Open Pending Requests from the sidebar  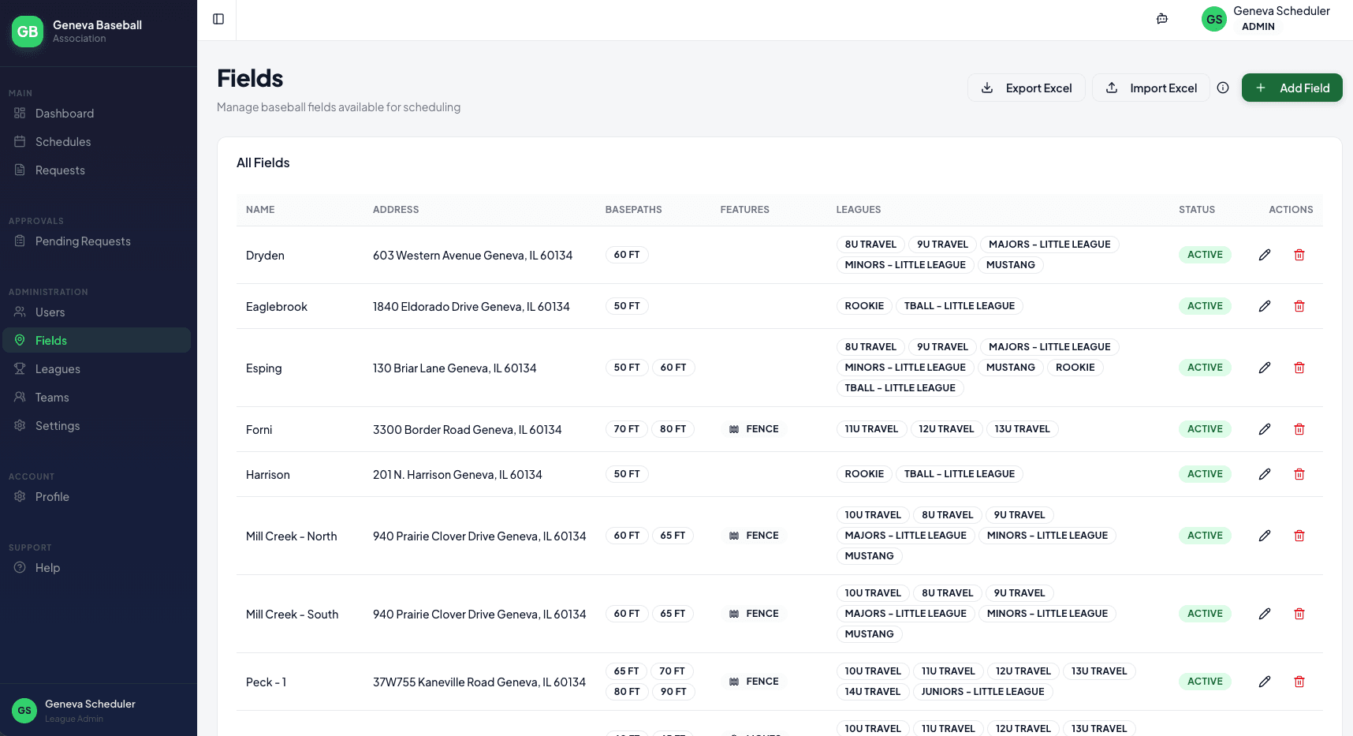81,241
